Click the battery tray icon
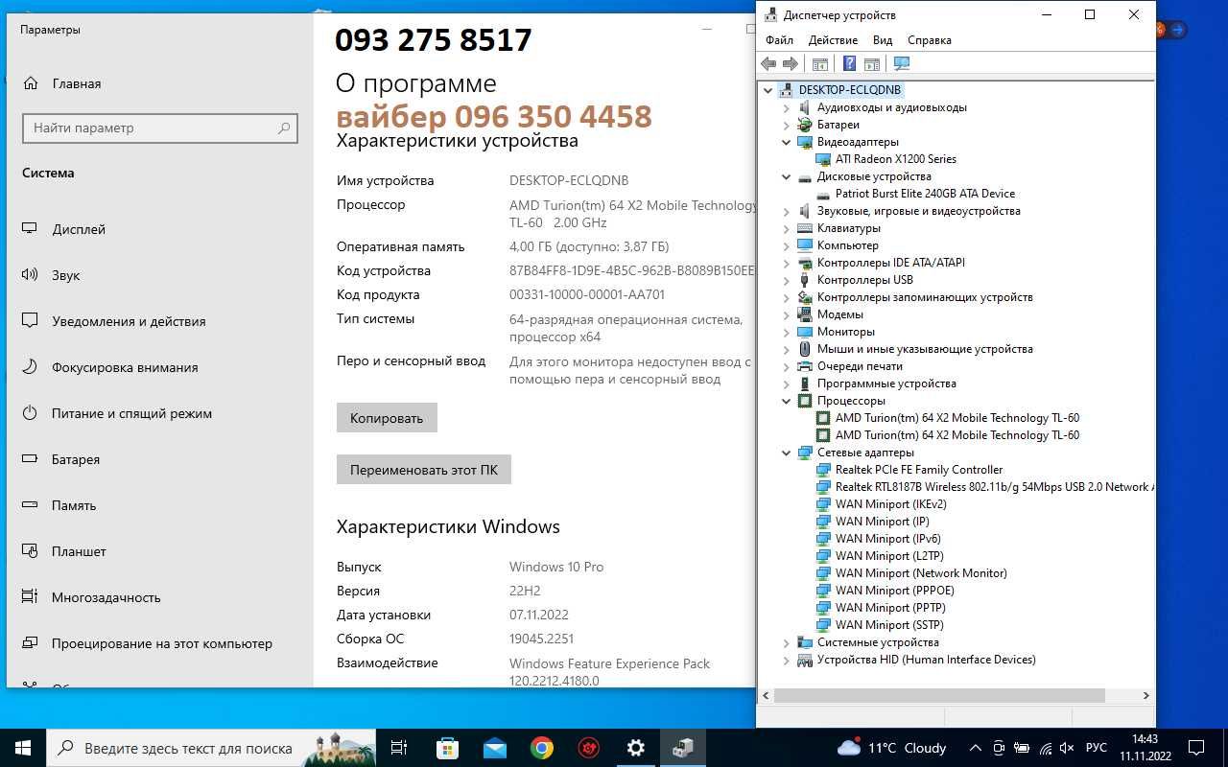This screenshot has height=767, width=1228. [x=1022, y=748]
